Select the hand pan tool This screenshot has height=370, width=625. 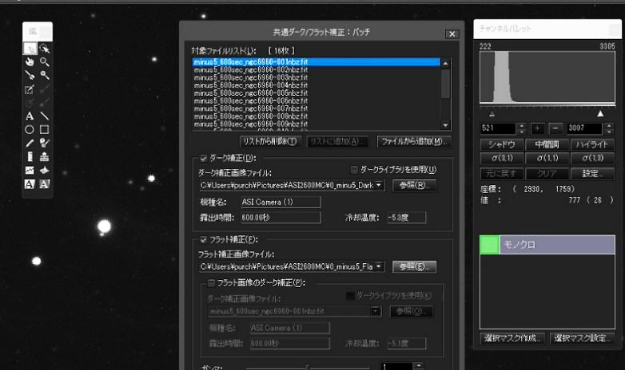click(x=30, y=62)
